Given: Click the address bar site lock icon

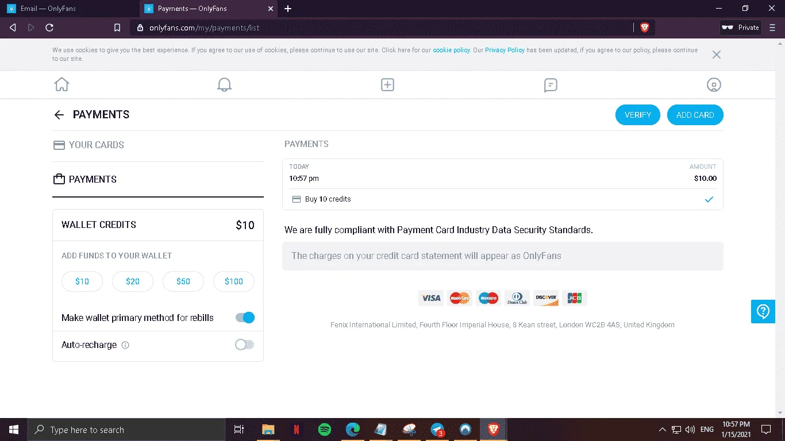Looking at the screenshot, I should pyautogui.click(x=140, y=28).
